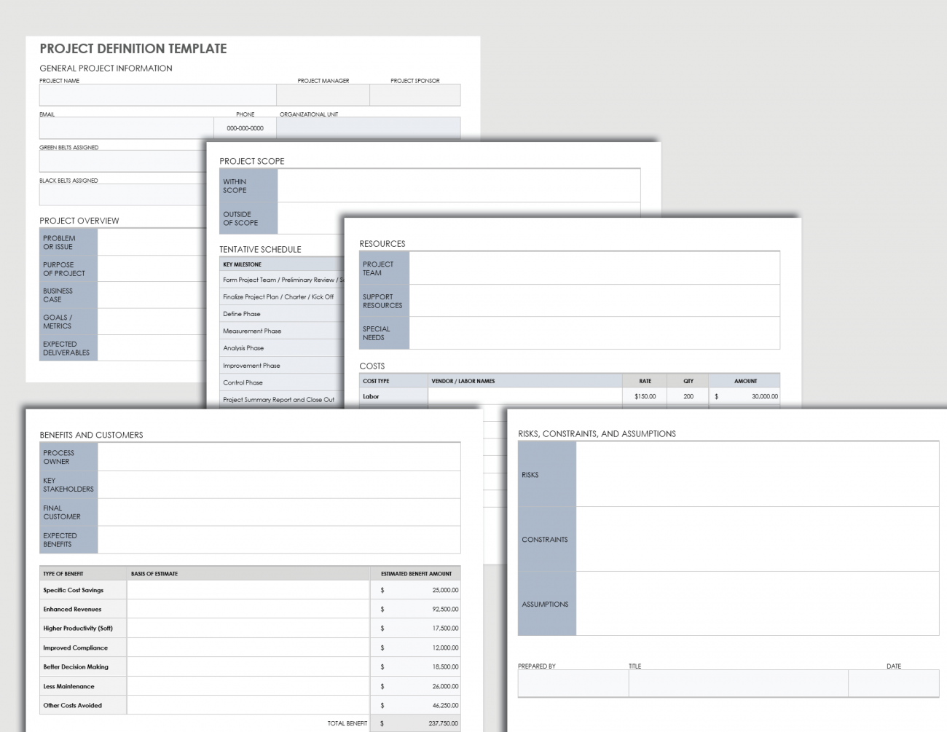947x732 pixels.
Task: Click the ORGANIZATIONAL UNIT field
Action: (x=369, y=127)
